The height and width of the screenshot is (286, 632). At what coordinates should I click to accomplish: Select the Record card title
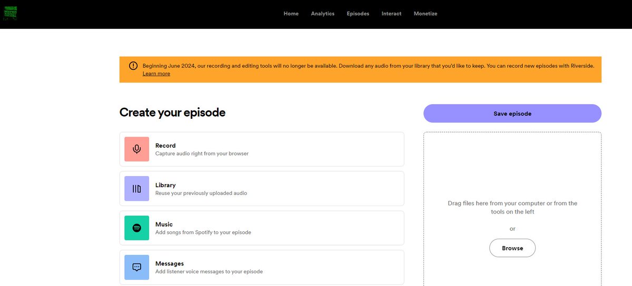coord(165,146)
